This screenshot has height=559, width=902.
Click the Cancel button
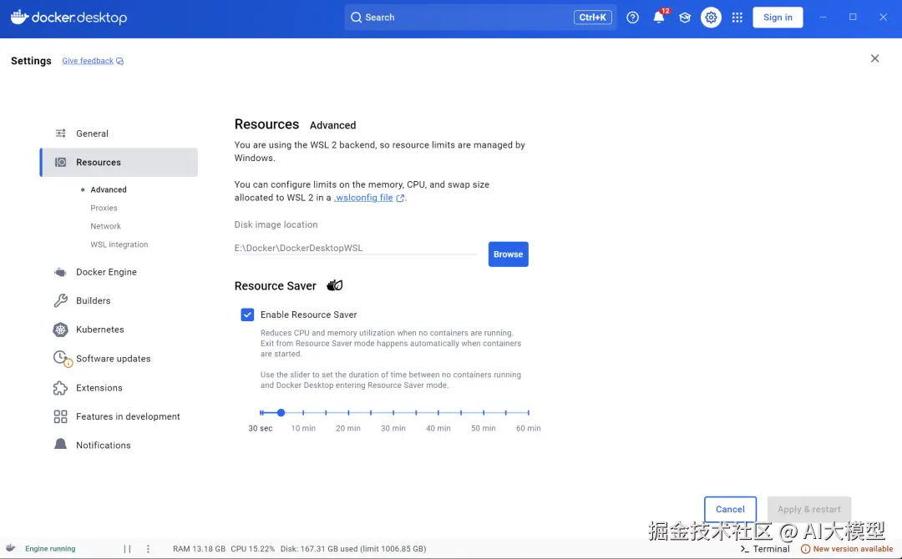pos(730,509)
